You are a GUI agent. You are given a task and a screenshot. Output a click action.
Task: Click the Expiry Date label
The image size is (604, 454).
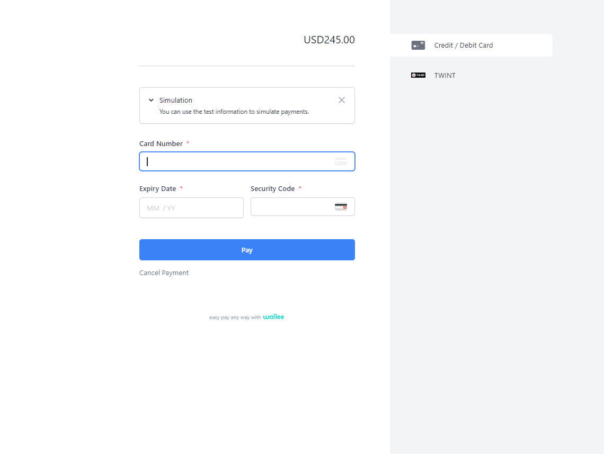pos(157,189)
